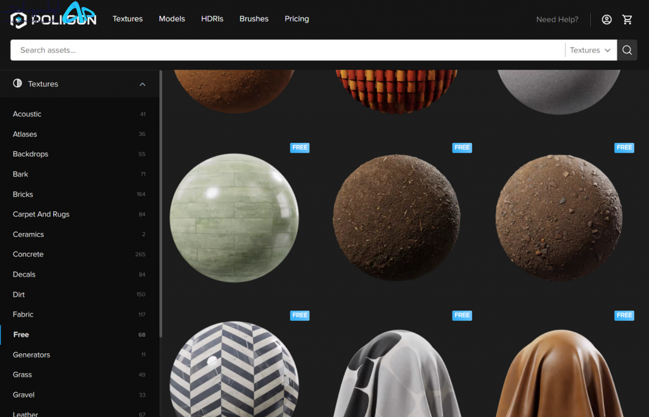Image resolution: width=649 pixels, height=417 pixels.
Task: Collapse the Textures sidebar section
Action: (x=143, y=84)
